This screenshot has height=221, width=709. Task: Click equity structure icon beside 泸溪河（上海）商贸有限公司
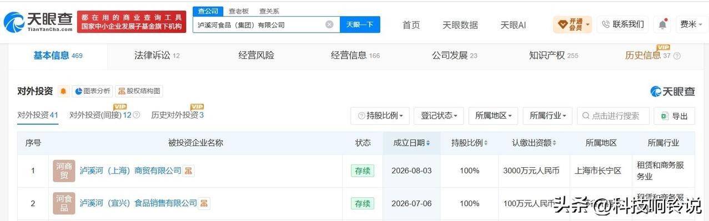pos(189,171)
